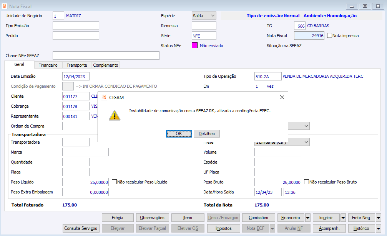Click the UF Placa field

pyautogui.click(x=261, y=172)
